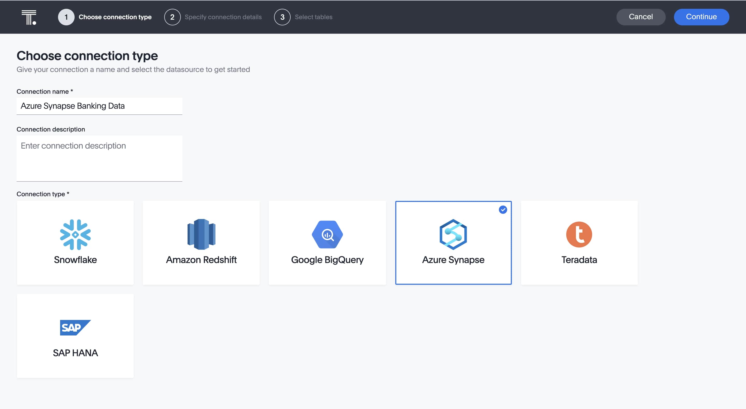
Task: Click the Snowflake card label text
Action: [x=75, y=260]
